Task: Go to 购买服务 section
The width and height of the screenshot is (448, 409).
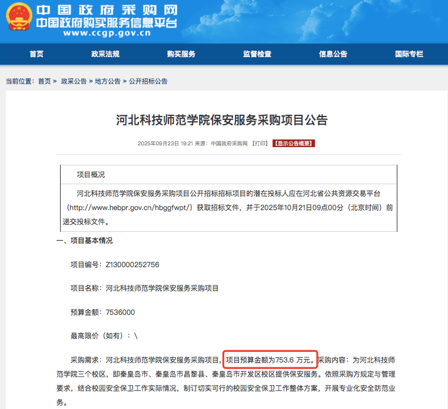Action: (x=181, y=54)
